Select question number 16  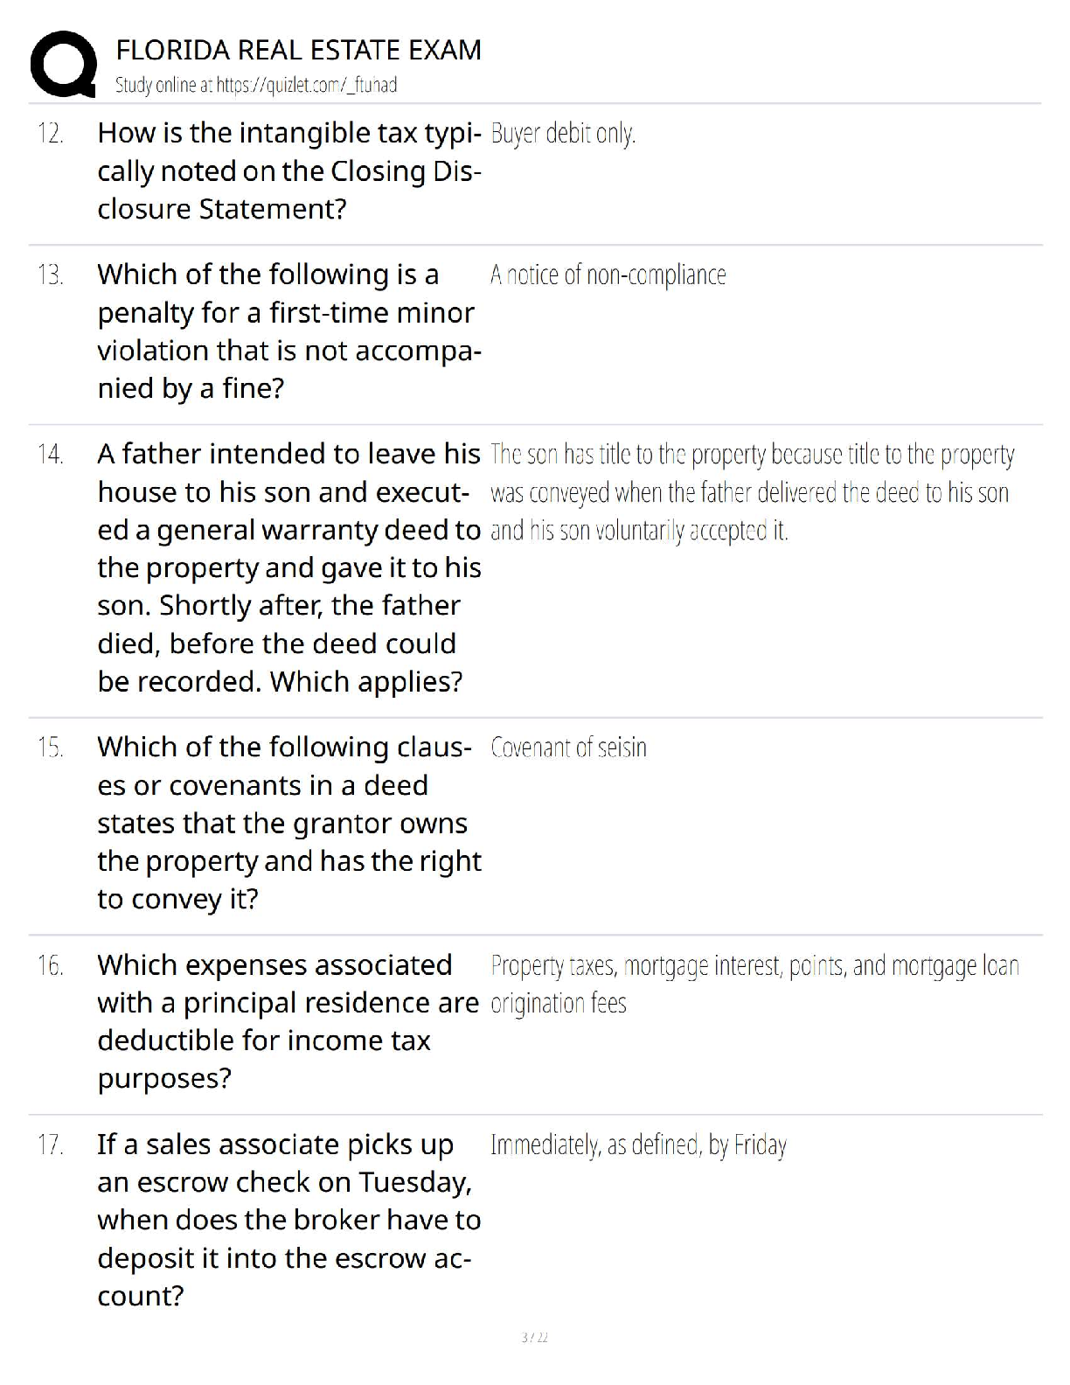pos(50,965)
